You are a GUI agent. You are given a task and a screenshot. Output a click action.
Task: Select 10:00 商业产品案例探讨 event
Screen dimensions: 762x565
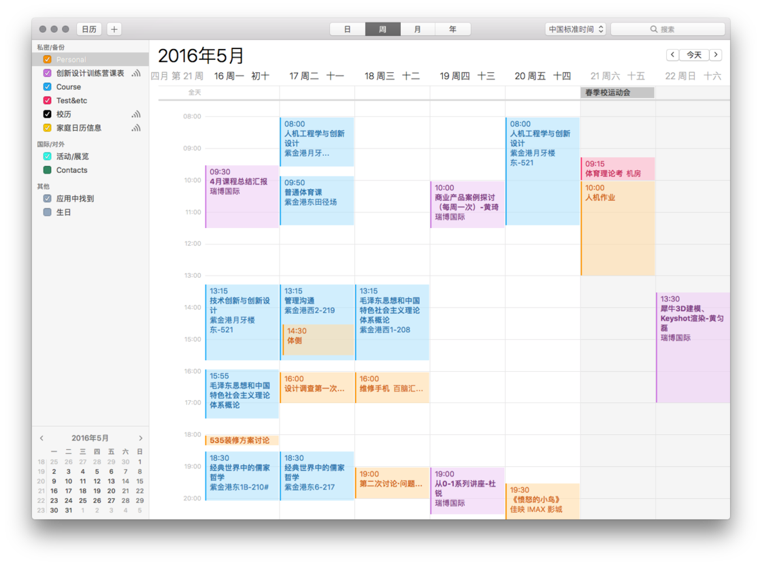[x=467, y=204]
